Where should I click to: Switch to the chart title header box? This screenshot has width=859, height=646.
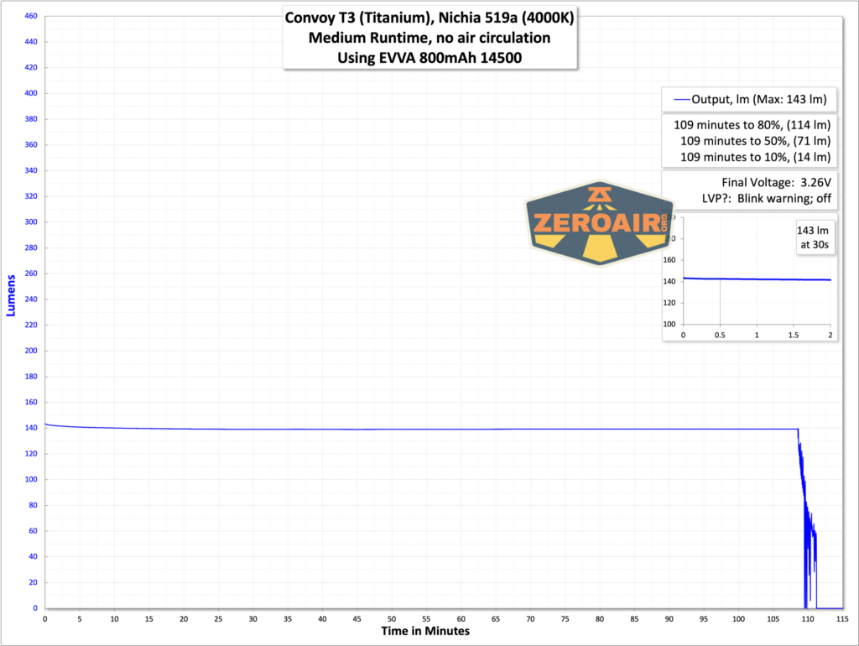click(x=429, y=38)
